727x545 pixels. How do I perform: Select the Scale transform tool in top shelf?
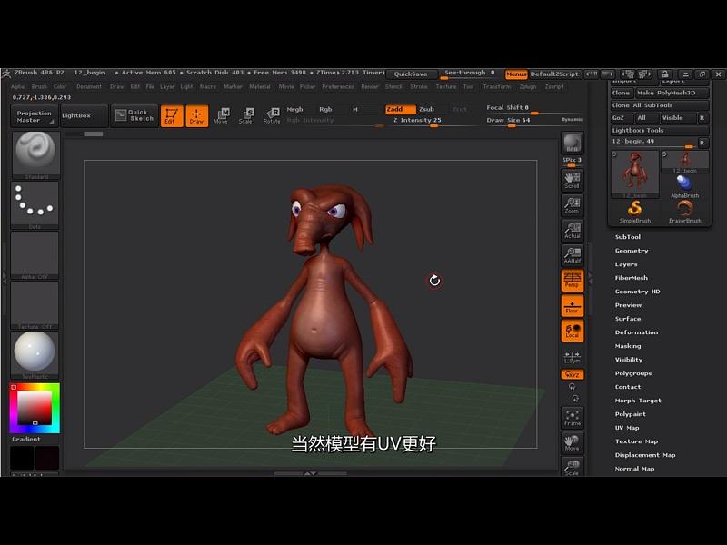pos(246,115)
